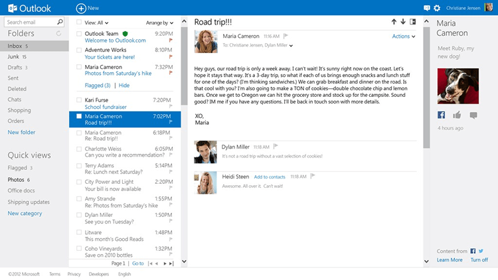498x280 pixels.
Task: Toggle the select-all checkbox beside View
Action: pyautogui.click(x=79, y=22)
